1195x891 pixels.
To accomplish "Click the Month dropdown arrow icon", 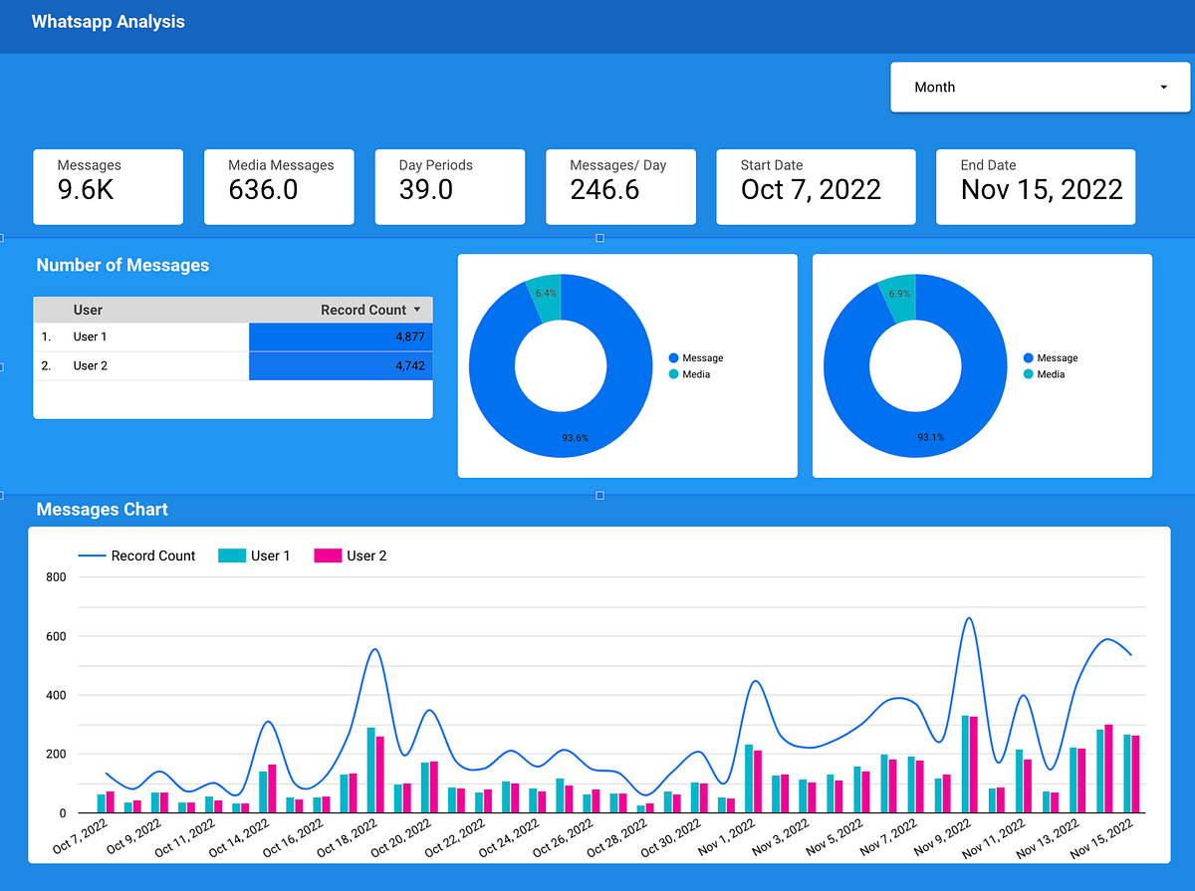I will (1162, 87).
